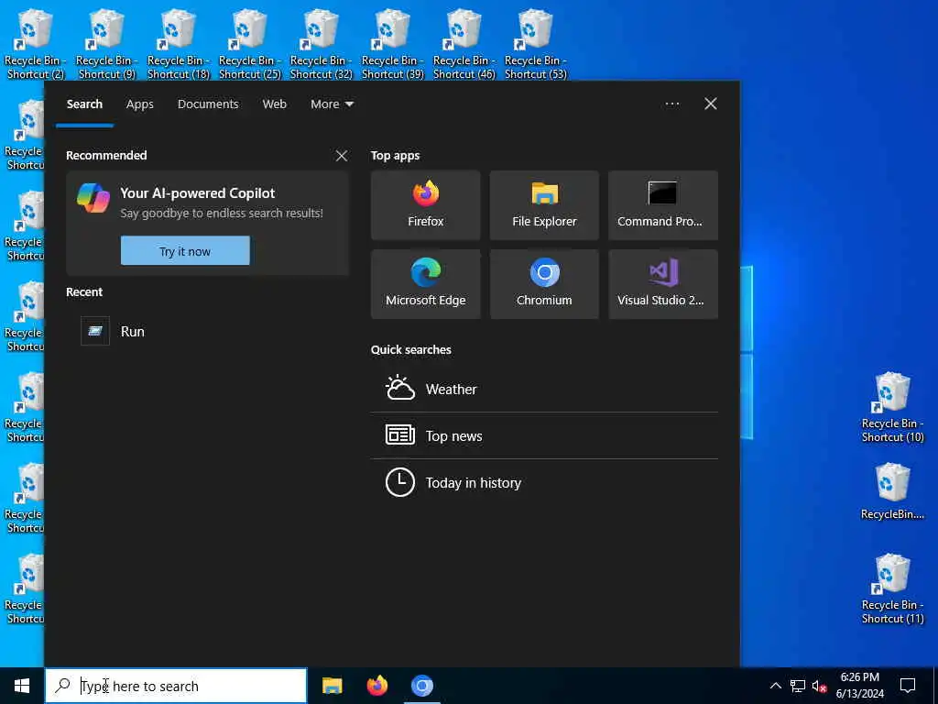The height and width of the screenshot is (704, 938).
Task: Select Recycle Bin - Shortcut (25) icon
Action: pyautogui.click(x=249, y=44)
